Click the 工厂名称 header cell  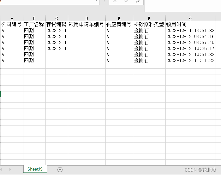(34, 24)
